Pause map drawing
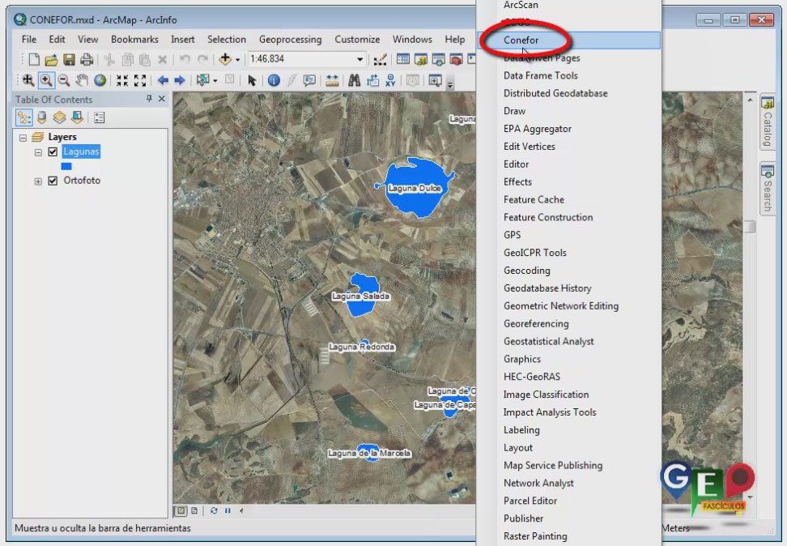Viewport: 787px width, 546px height. 228,510
